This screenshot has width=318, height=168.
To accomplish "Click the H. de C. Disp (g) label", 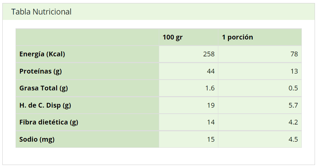I will [x=45, y=105].
